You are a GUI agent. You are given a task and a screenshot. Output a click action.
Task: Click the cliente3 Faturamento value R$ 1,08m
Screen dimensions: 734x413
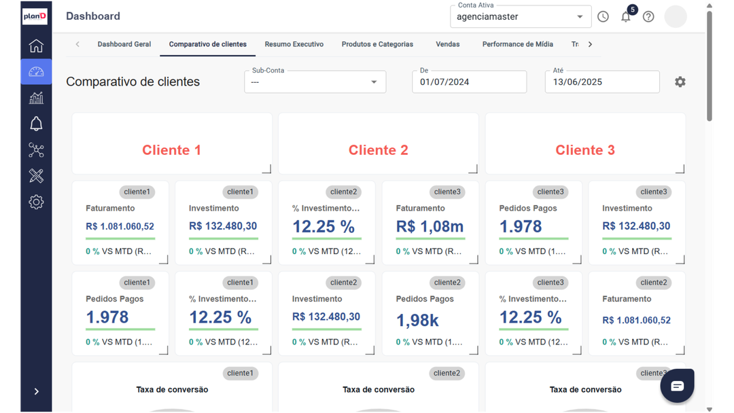click(430, 226)
